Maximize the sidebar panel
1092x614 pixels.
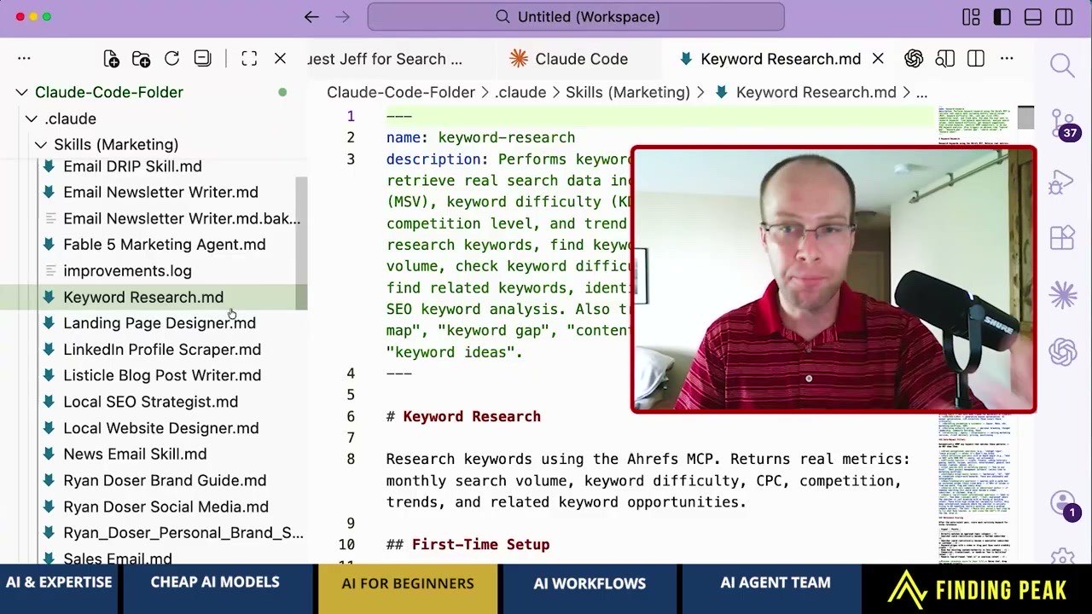pyautogui.click(x=249, y=58)
